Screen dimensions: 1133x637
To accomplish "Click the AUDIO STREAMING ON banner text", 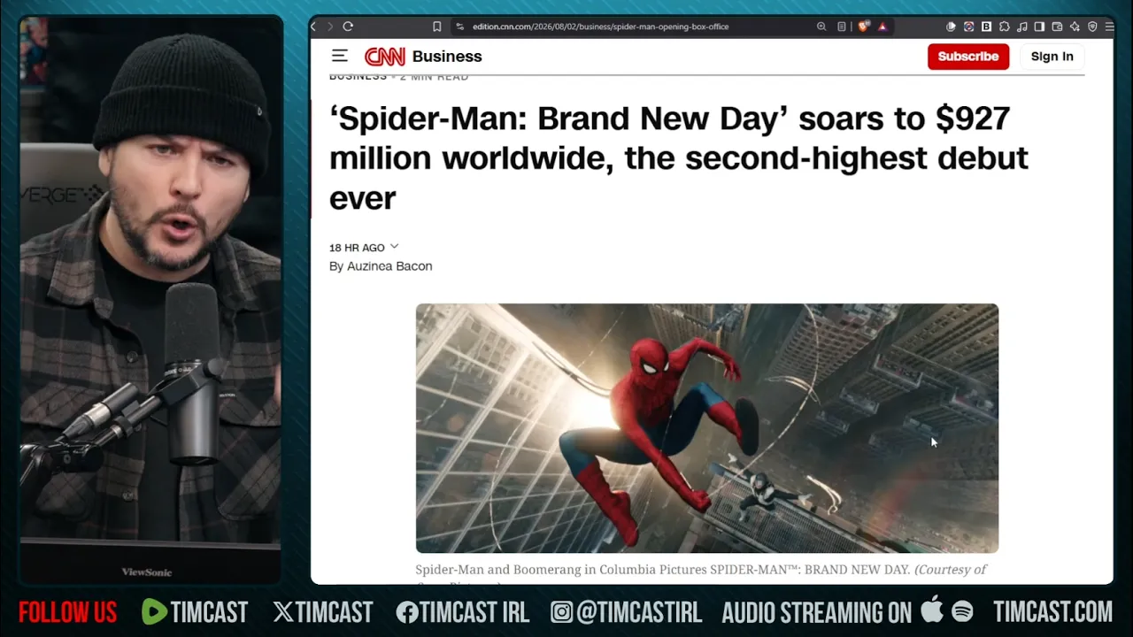I will click(x=817, y=612).
